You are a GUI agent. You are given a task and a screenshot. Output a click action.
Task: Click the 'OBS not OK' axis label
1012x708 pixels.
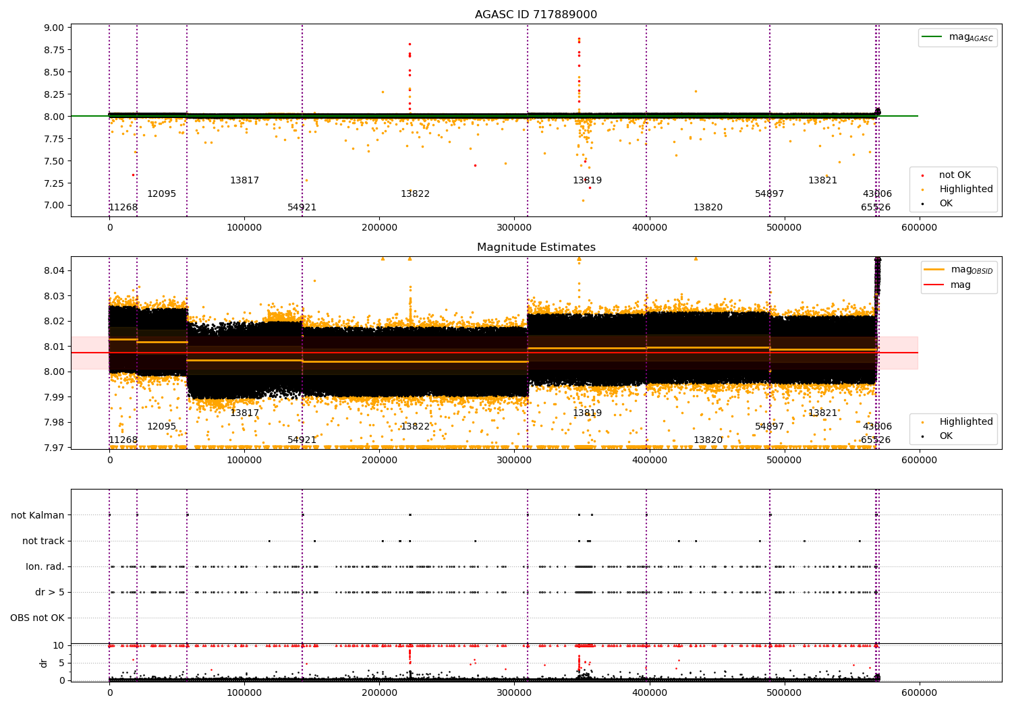point(37,618)
